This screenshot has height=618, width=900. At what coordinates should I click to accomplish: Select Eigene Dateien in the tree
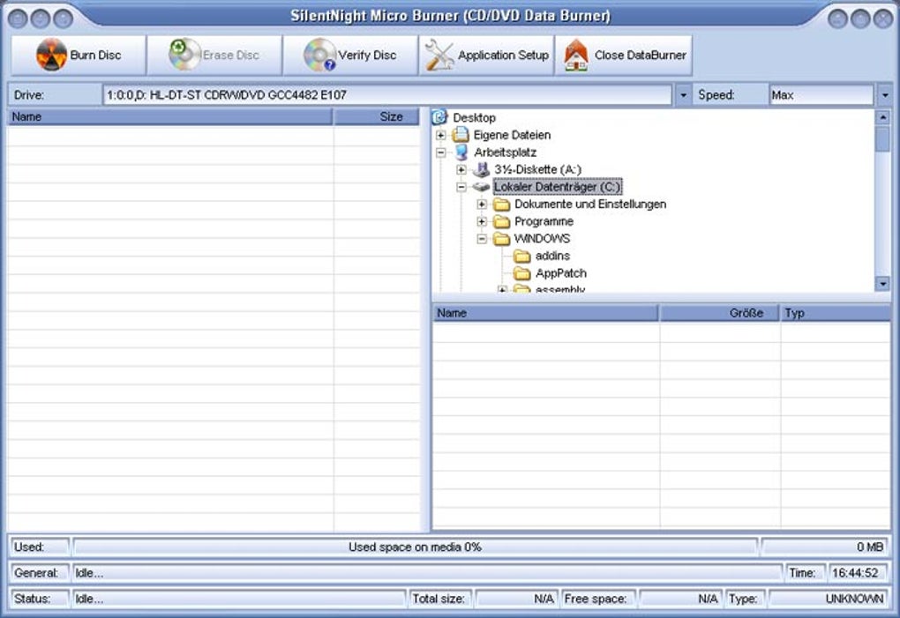click(512, 135)
